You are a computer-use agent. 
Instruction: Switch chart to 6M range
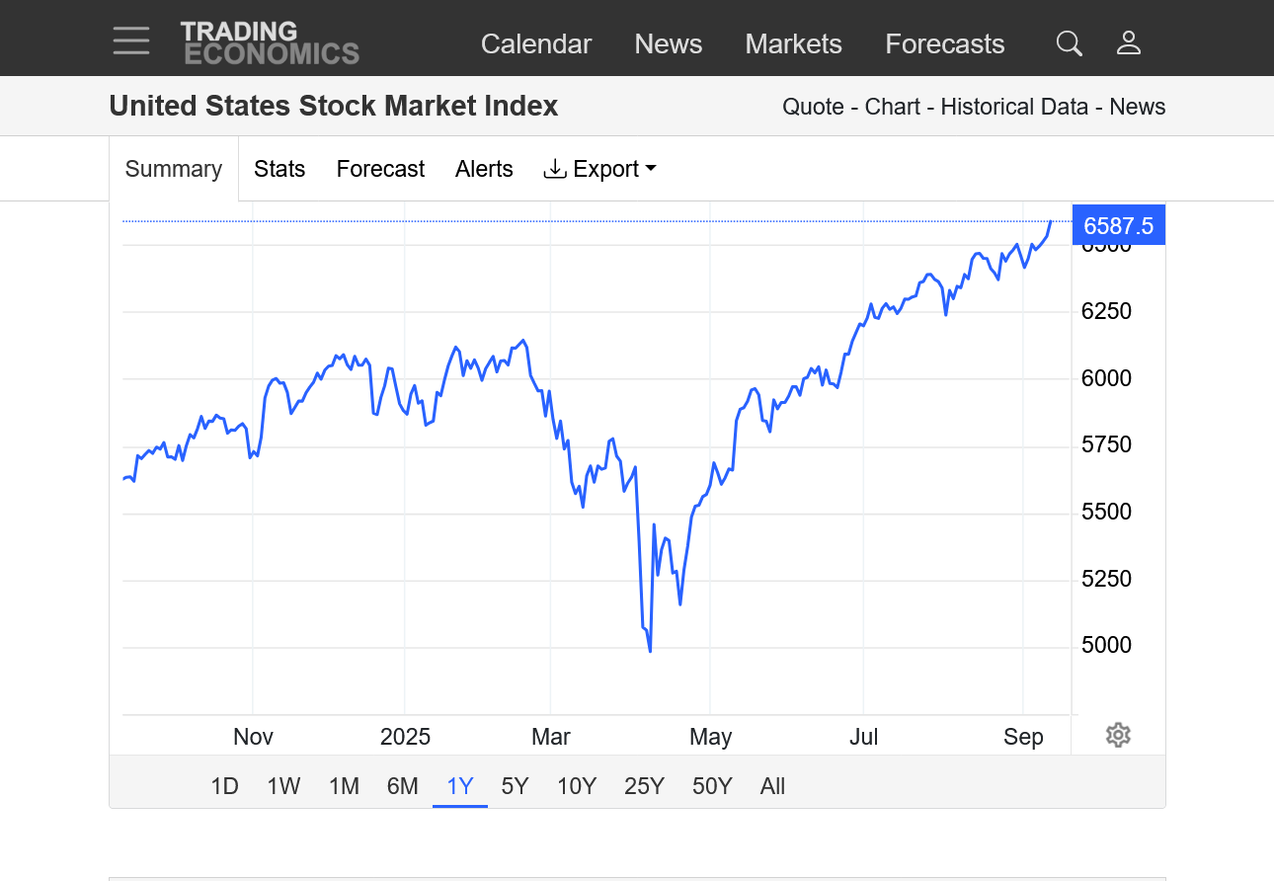(x=403, y=786)
